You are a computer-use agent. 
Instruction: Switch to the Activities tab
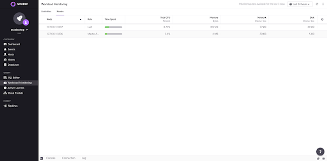(x=46, y=11)
